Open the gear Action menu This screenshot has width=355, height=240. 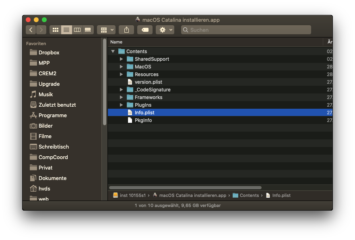pos(165,30)
